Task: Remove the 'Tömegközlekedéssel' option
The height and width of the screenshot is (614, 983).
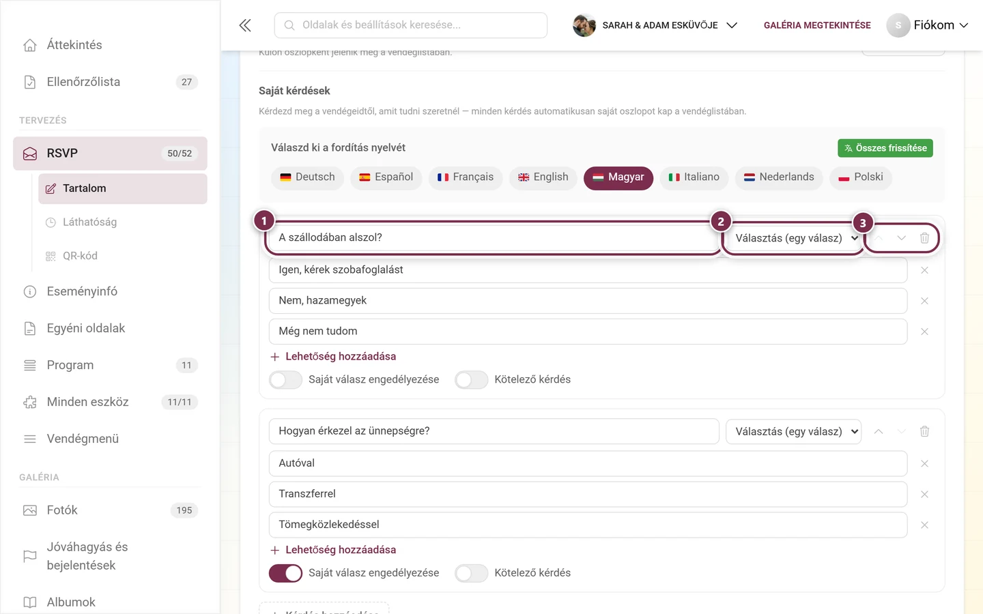Action: coord(924,525)
